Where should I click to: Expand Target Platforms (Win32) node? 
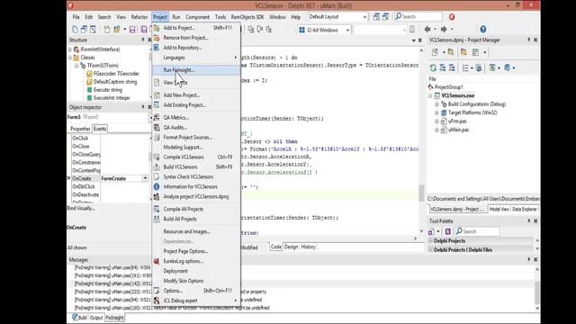(436, 112)
